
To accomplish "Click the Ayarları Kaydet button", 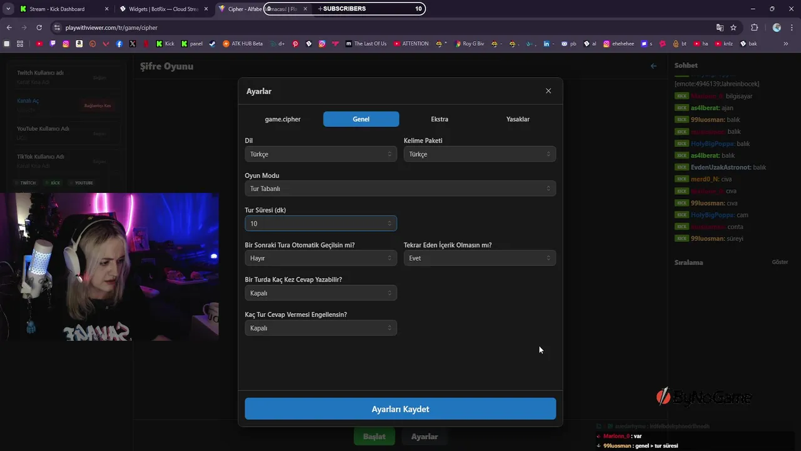I will pyautogui.click(x=400, y=409).
